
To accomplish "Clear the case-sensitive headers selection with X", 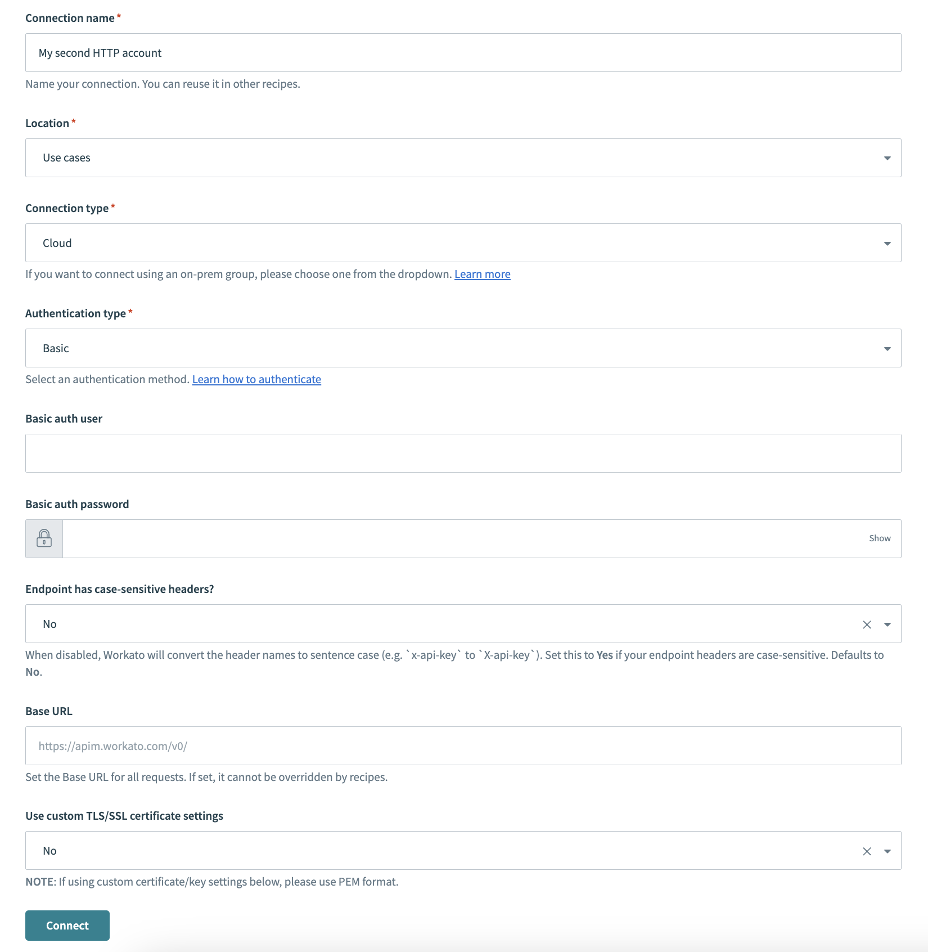I will 866,623.
